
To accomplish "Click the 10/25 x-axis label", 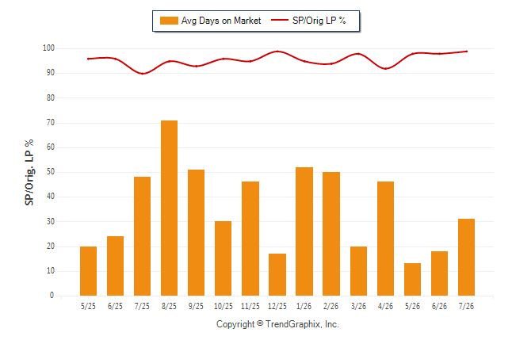I will click(x=224, y=306).
